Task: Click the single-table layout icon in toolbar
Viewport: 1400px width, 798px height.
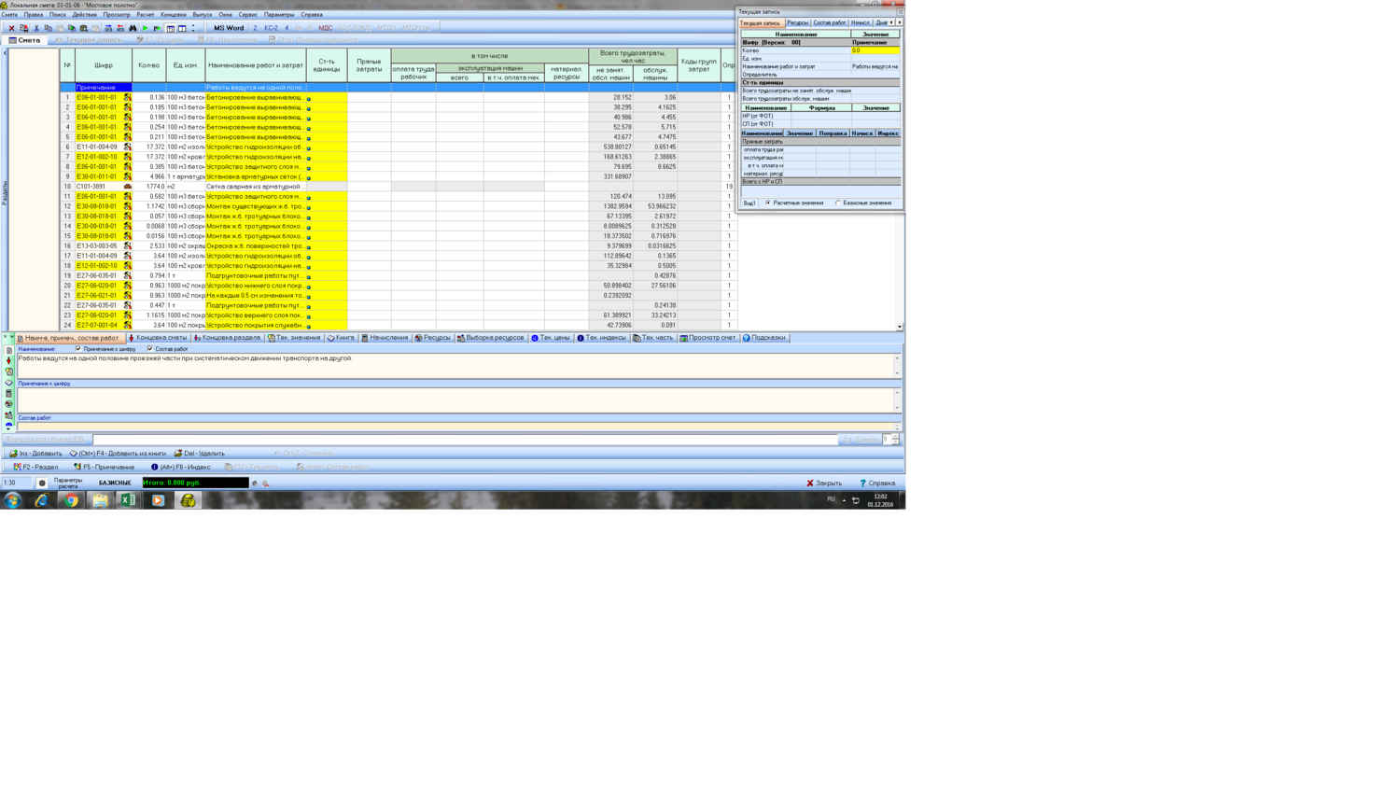Action: coord(171,28)
